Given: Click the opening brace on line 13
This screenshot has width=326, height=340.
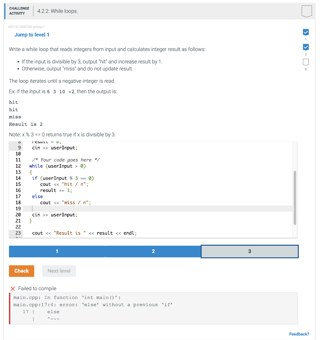Looking at the screenshot, I should [x=31, y=172].
